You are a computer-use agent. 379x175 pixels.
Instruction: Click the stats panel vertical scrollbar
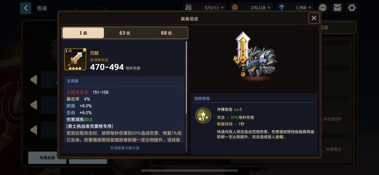click(186, 77)
